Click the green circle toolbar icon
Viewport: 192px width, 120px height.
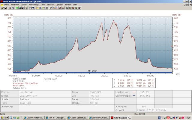[16, 8]
